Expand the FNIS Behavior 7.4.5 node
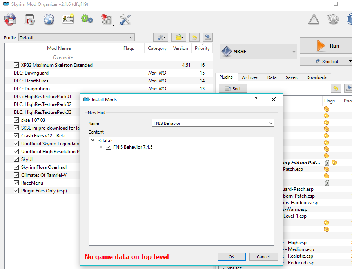The height and width of the screenshot is (269, 352). click(101, 147)
